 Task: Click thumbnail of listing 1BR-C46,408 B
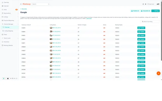(x=51, y=50)
